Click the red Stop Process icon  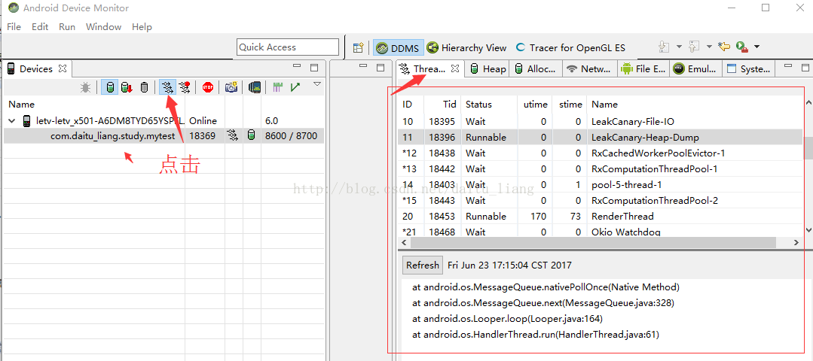[208, 87]
